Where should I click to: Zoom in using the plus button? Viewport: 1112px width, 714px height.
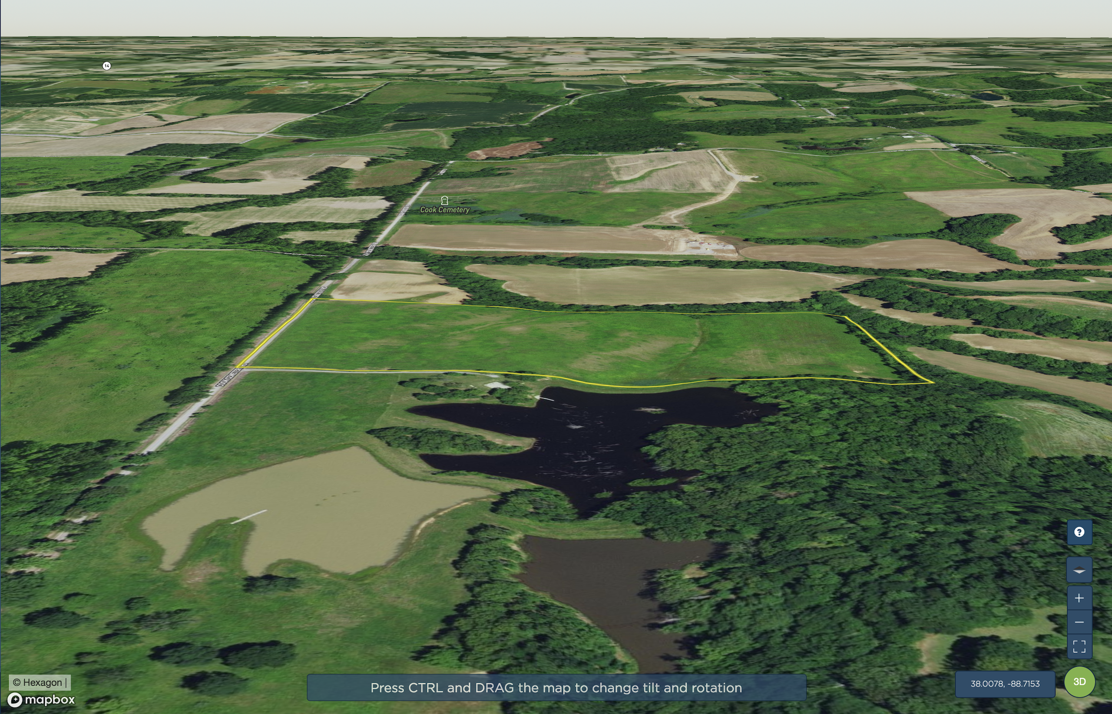tap(1079, 598)
